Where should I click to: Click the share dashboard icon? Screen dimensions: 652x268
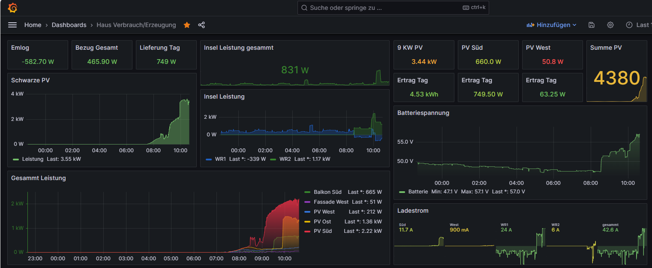click(201, 25)
